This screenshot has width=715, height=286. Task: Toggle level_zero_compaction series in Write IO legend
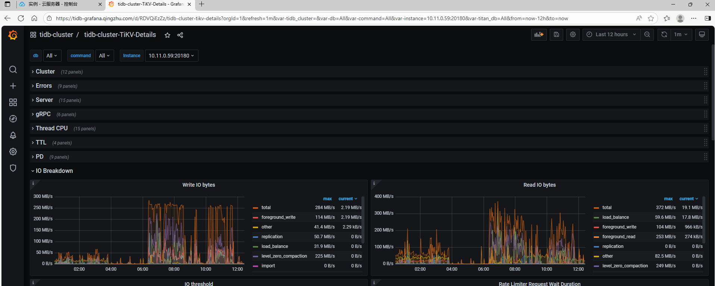click(x=284, y=256)
